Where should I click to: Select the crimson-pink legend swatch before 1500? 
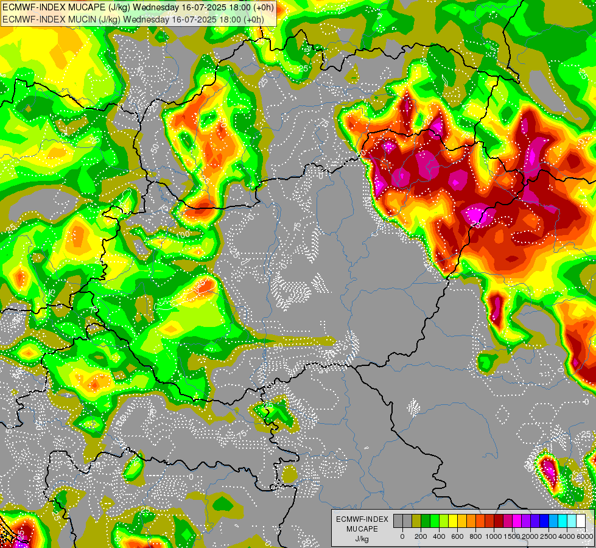click(508, 521)
